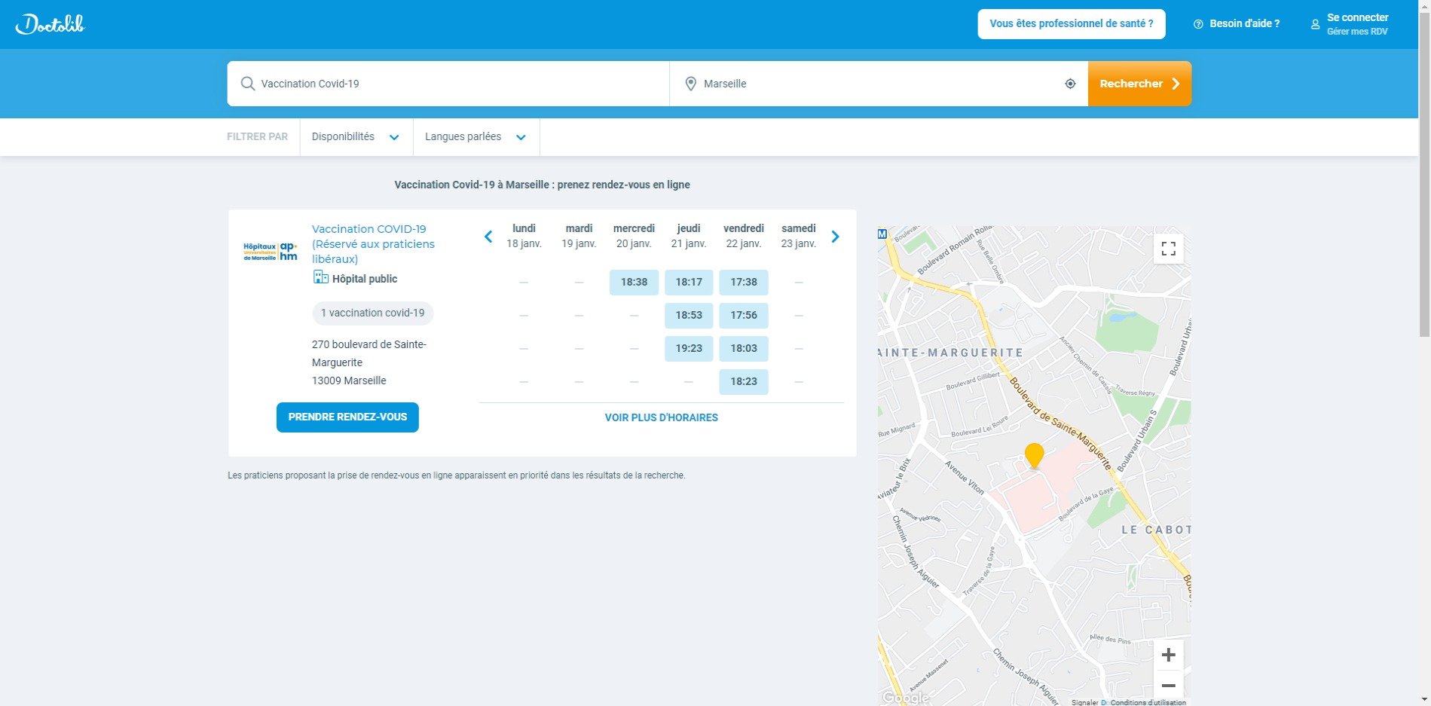This screenshot has height=706, width=1431.
Task: Open the Disponibilités filter dropdown
Action: click(x=356, y=137)
